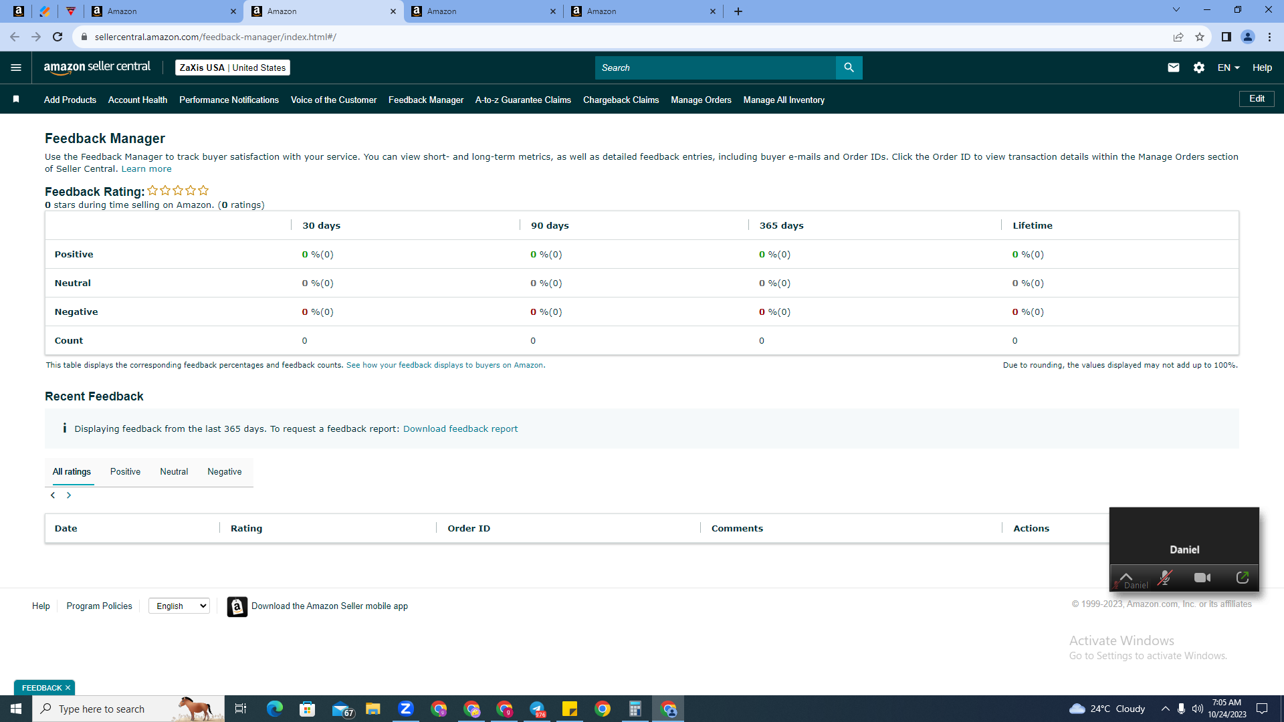Open Manage All Inventory
Viewport: 1284px width, 722px height.
pyautogui.click(x=784, y=100)
